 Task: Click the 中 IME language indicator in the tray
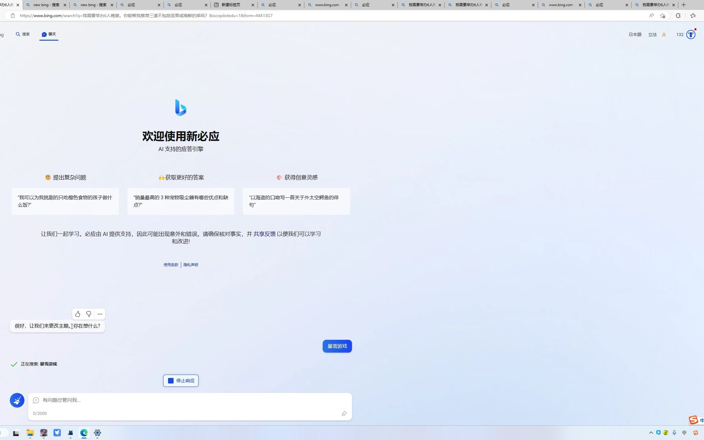coord(684,433)
